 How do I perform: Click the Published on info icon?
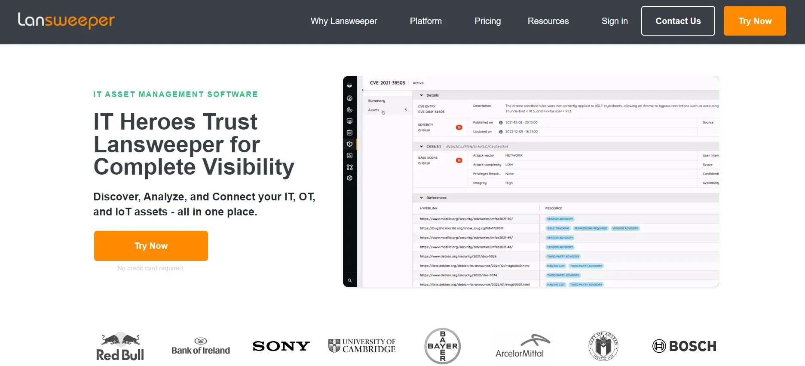[501, 123]
